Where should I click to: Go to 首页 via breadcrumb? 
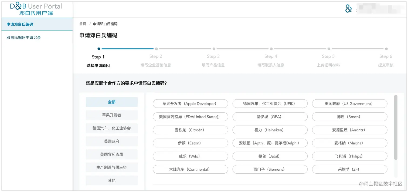pyautogui.click(x=83, y=24)
